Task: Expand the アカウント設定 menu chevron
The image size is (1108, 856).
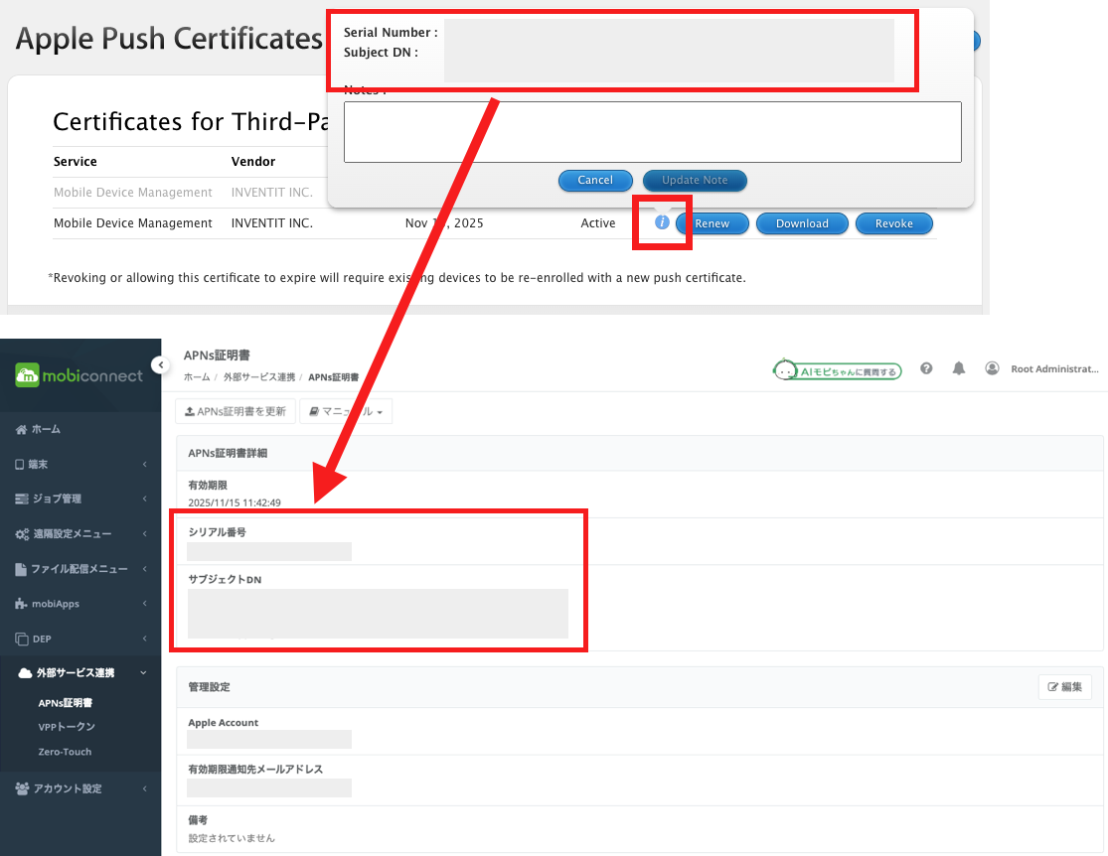Action: pyautogui.click(x=144, y=788)
